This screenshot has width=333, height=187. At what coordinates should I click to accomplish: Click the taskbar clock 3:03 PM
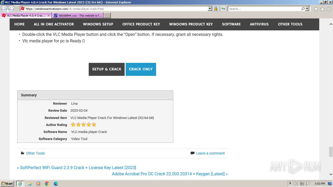319,184
